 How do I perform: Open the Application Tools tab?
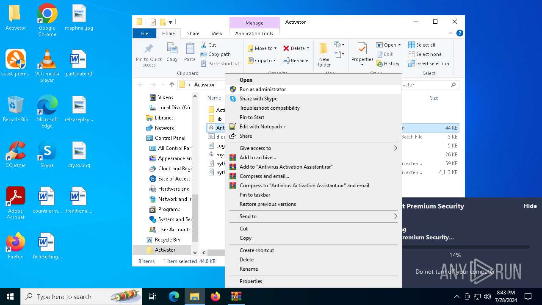coord(254,33)
